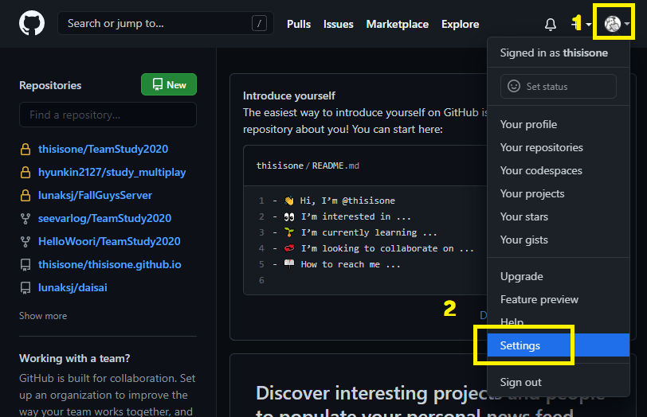Open HelloWoori/TeamStudy2020 repository
647x417 pixels.
click(x=109, y=241)
